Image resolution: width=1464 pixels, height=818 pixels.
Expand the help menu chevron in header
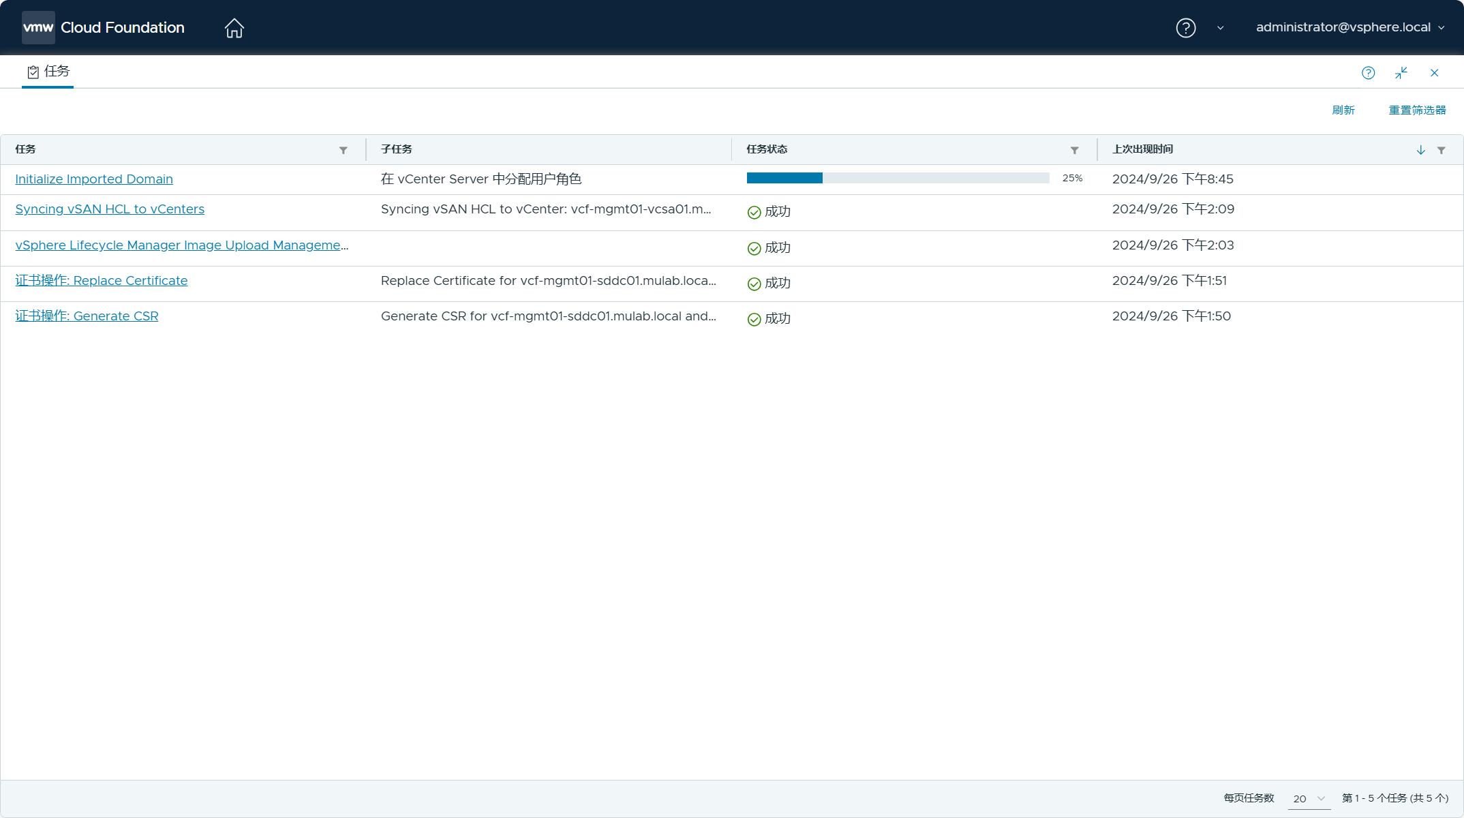[1220, 28]
